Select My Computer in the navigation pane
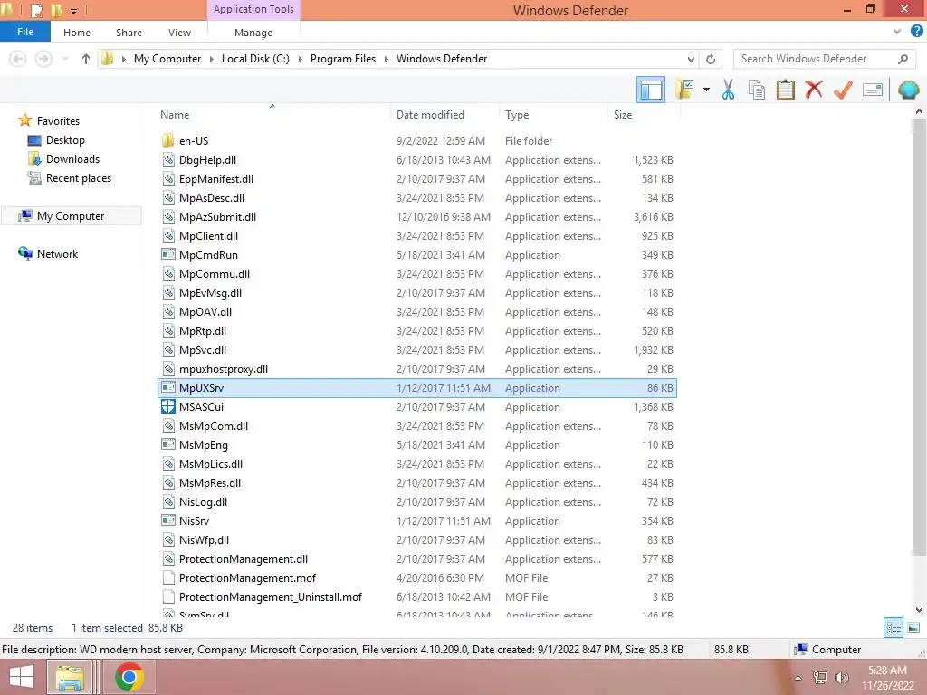This screenshot has width=927, height=695. (x=71, y=216)
